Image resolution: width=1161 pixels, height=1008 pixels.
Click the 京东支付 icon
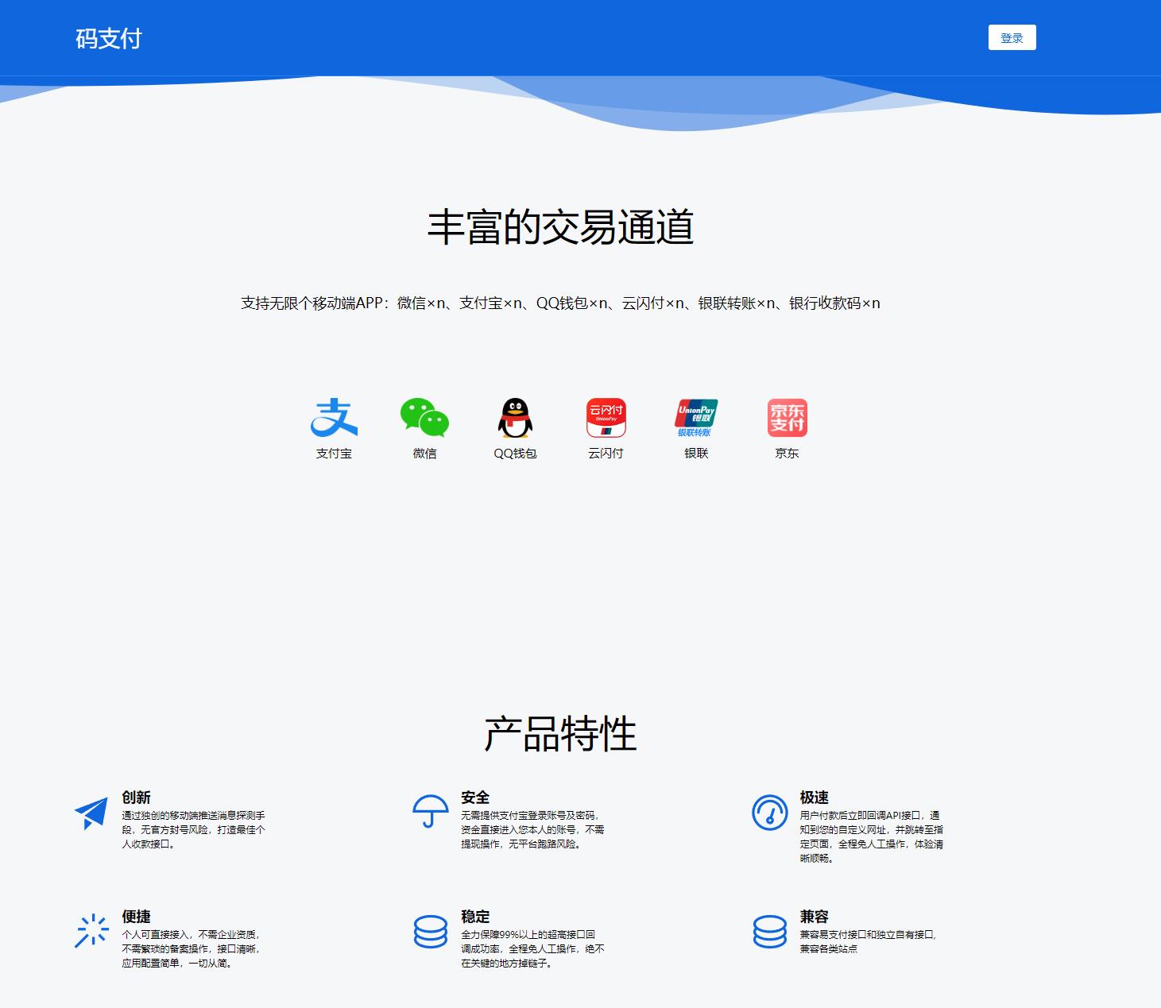click(x=787, y=418)
